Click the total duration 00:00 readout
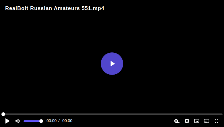Screen dimensions: 224x127 pyautogui.click(x=67, y=121)
